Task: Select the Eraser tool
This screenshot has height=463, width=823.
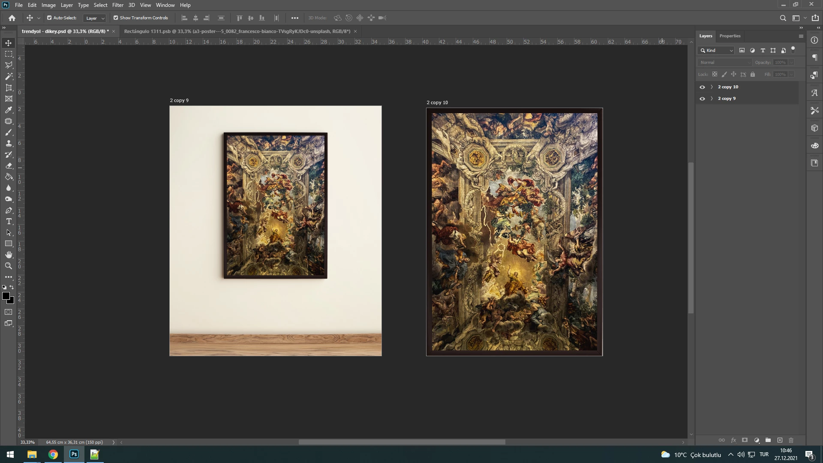Action: pyautogui.click(x=9, y=166)
